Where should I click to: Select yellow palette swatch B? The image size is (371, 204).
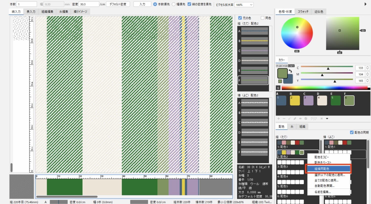[x=295, y=100]
